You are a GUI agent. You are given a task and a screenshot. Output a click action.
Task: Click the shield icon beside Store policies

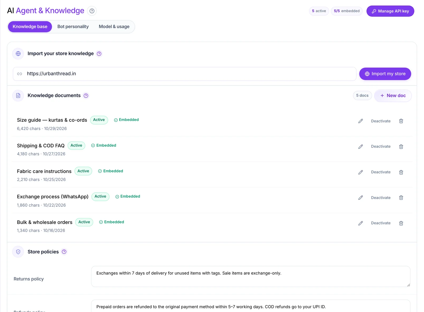[x=18, y=252]
